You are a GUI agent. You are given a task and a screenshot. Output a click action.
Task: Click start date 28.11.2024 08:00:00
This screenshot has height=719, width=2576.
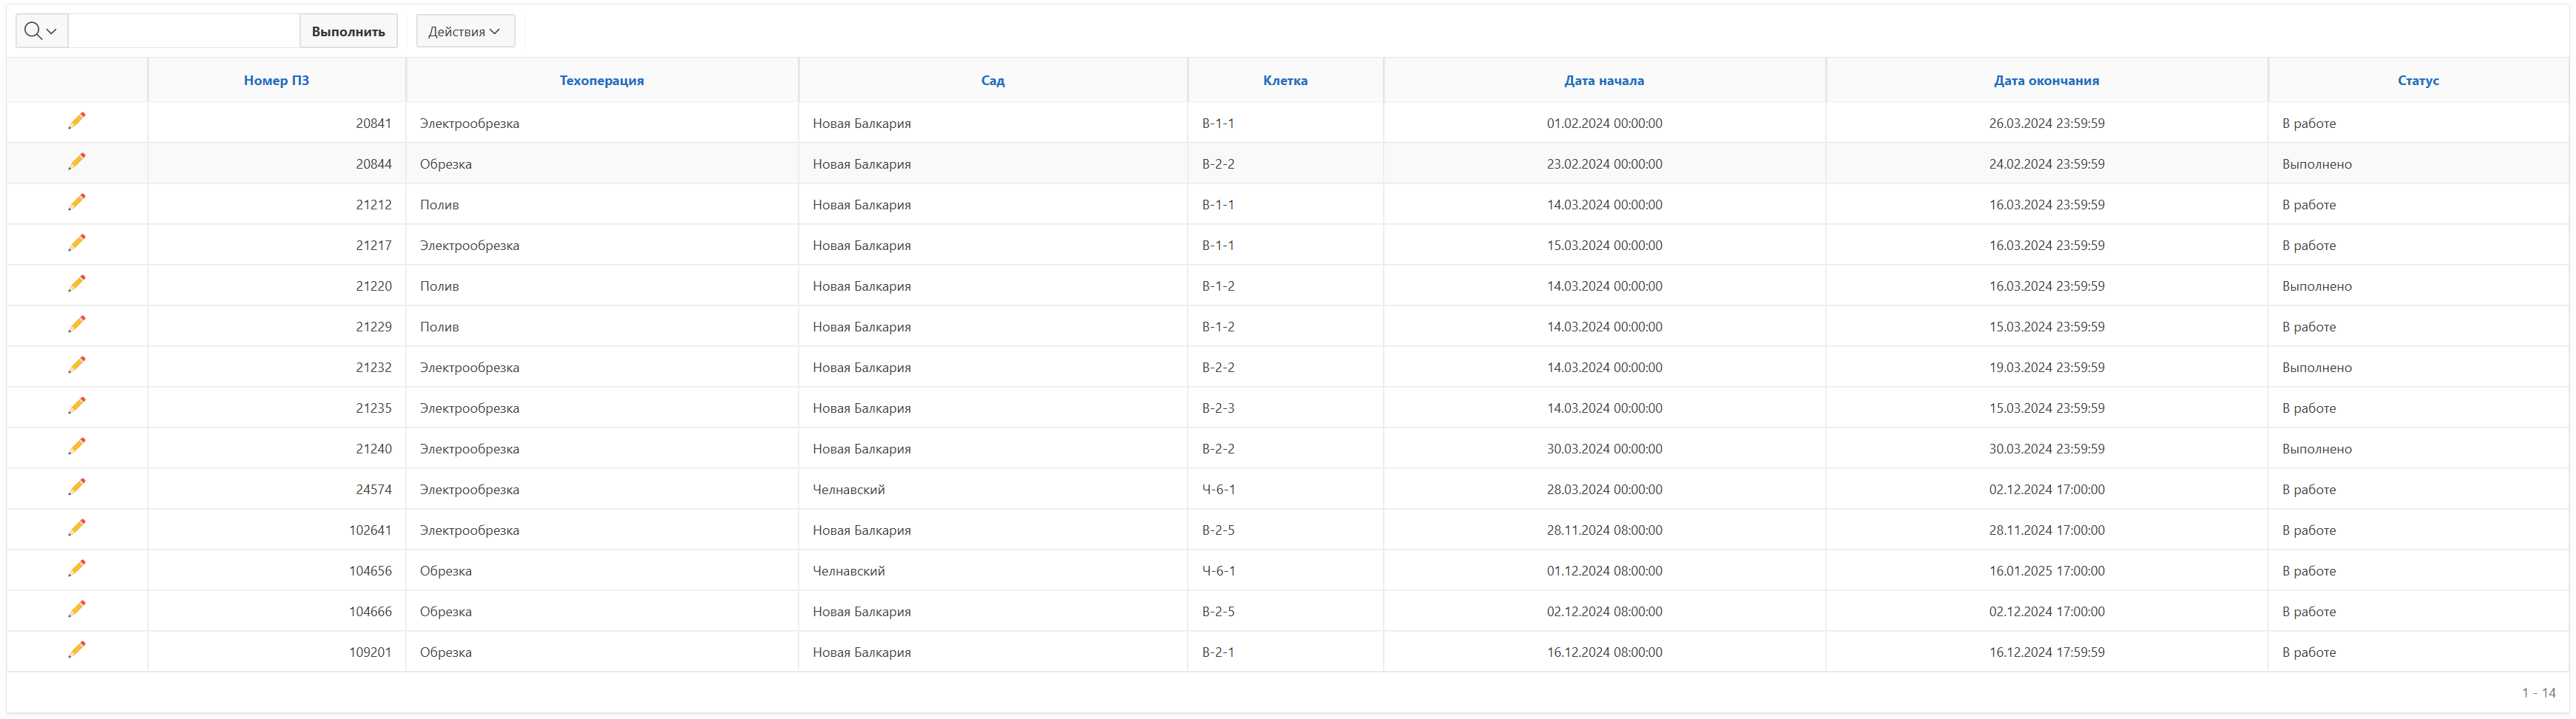click(1604, 530)
